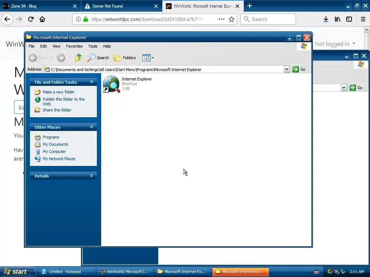
Task: Expand the Details panel
Action: tap(91, 176)
